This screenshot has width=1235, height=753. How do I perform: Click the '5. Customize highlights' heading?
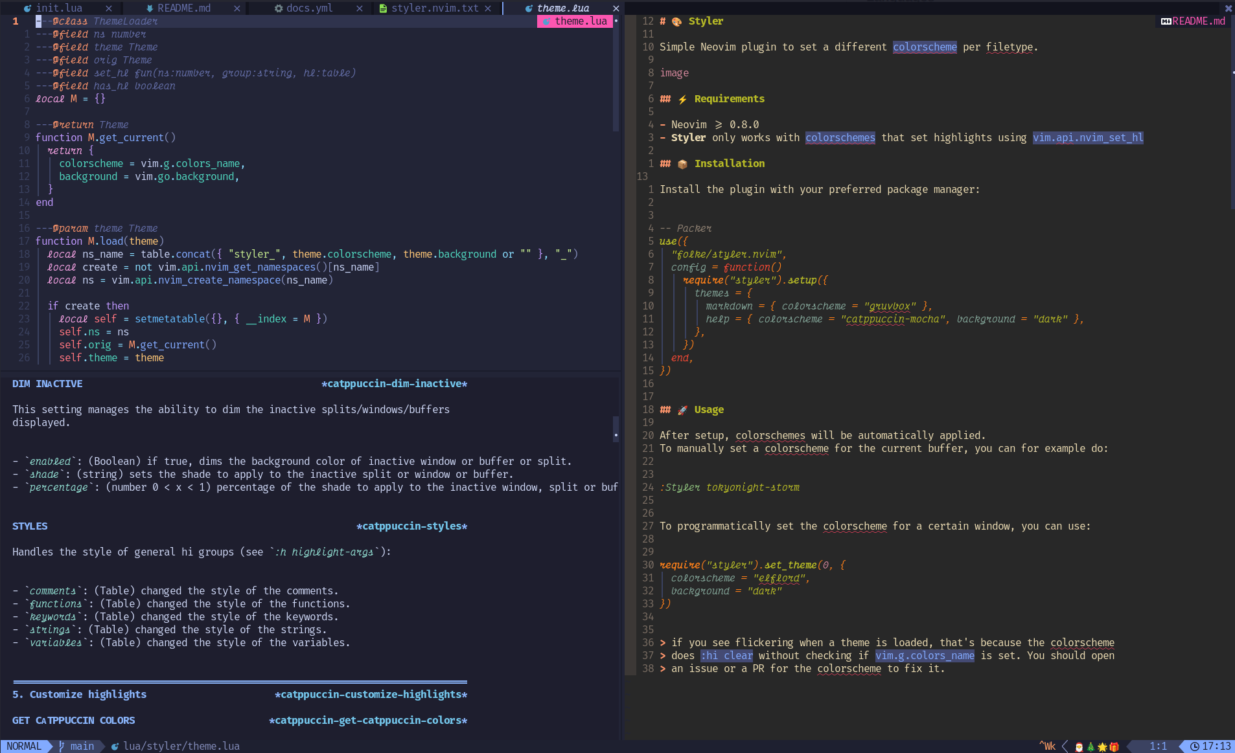(79, 694)
